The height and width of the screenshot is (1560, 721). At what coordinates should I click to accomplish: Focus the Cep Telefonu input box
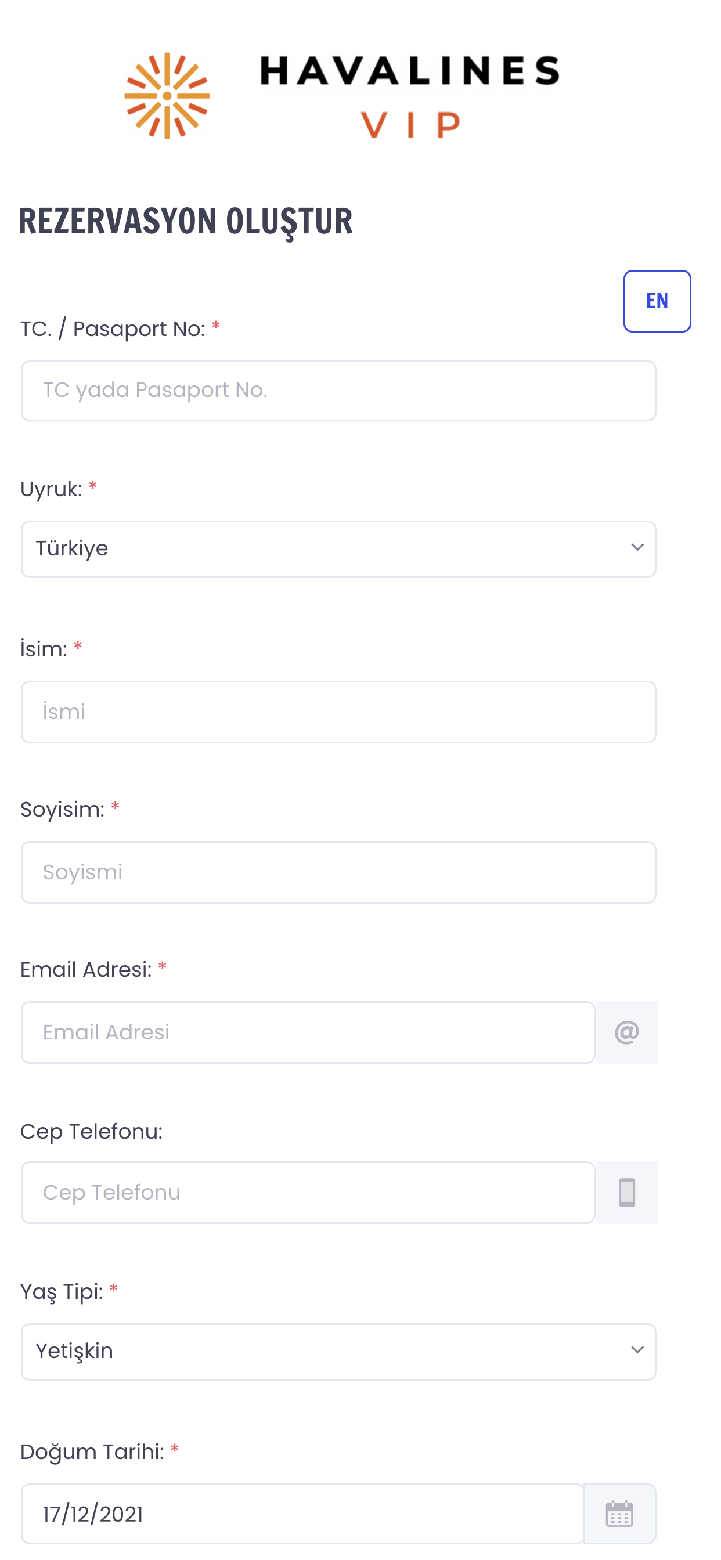pyautogui.click(x=308, y=1193)
